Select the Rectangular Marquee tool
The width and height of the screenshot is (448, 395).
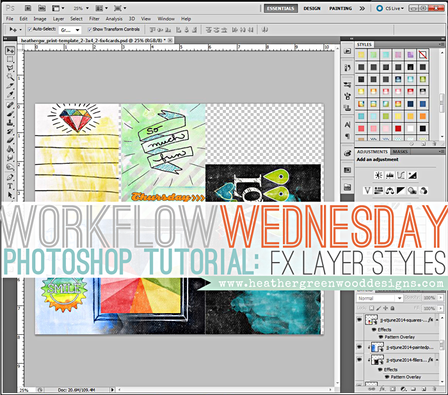point(10,59)
